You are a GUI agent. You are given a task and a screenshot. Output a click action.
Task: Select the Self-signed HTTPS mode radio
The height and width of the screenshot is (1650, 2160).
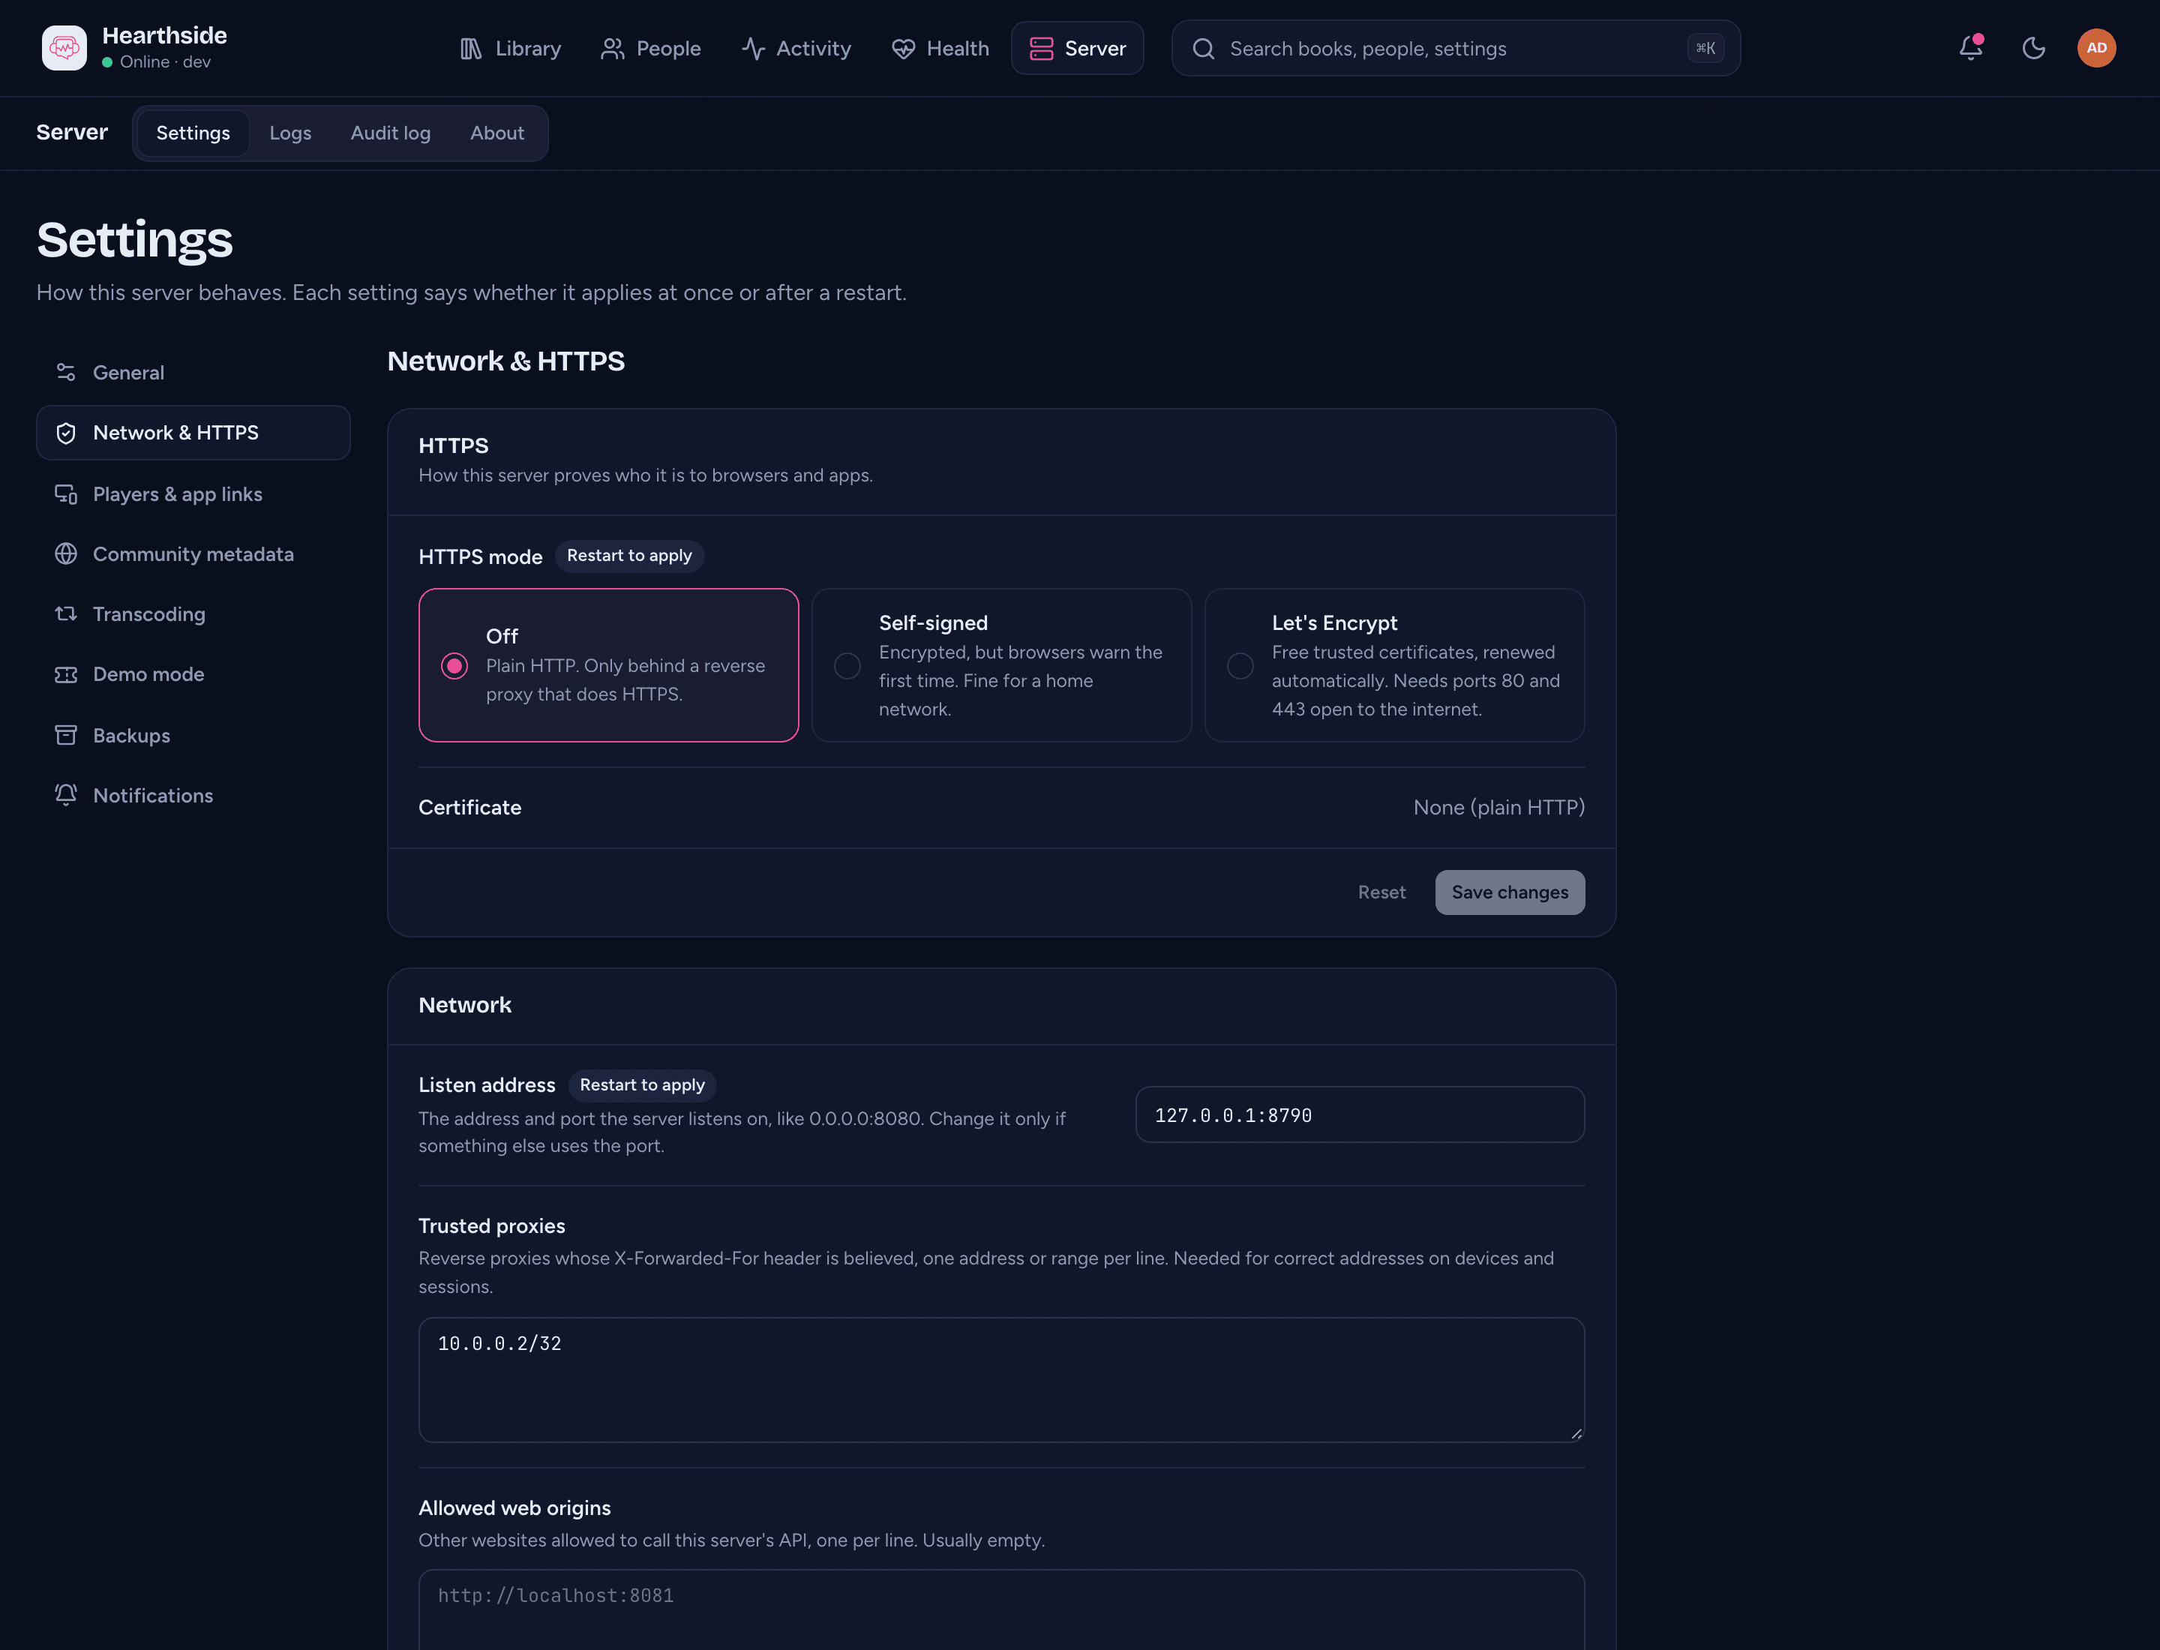click(847, 666)
